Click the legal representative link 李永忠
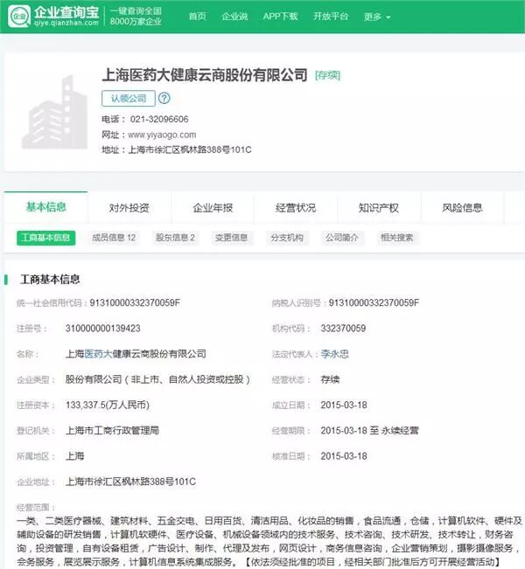Image resolution: width=525 pixels, height=569 pixels. pyautogui.click(x=334, y=354)
